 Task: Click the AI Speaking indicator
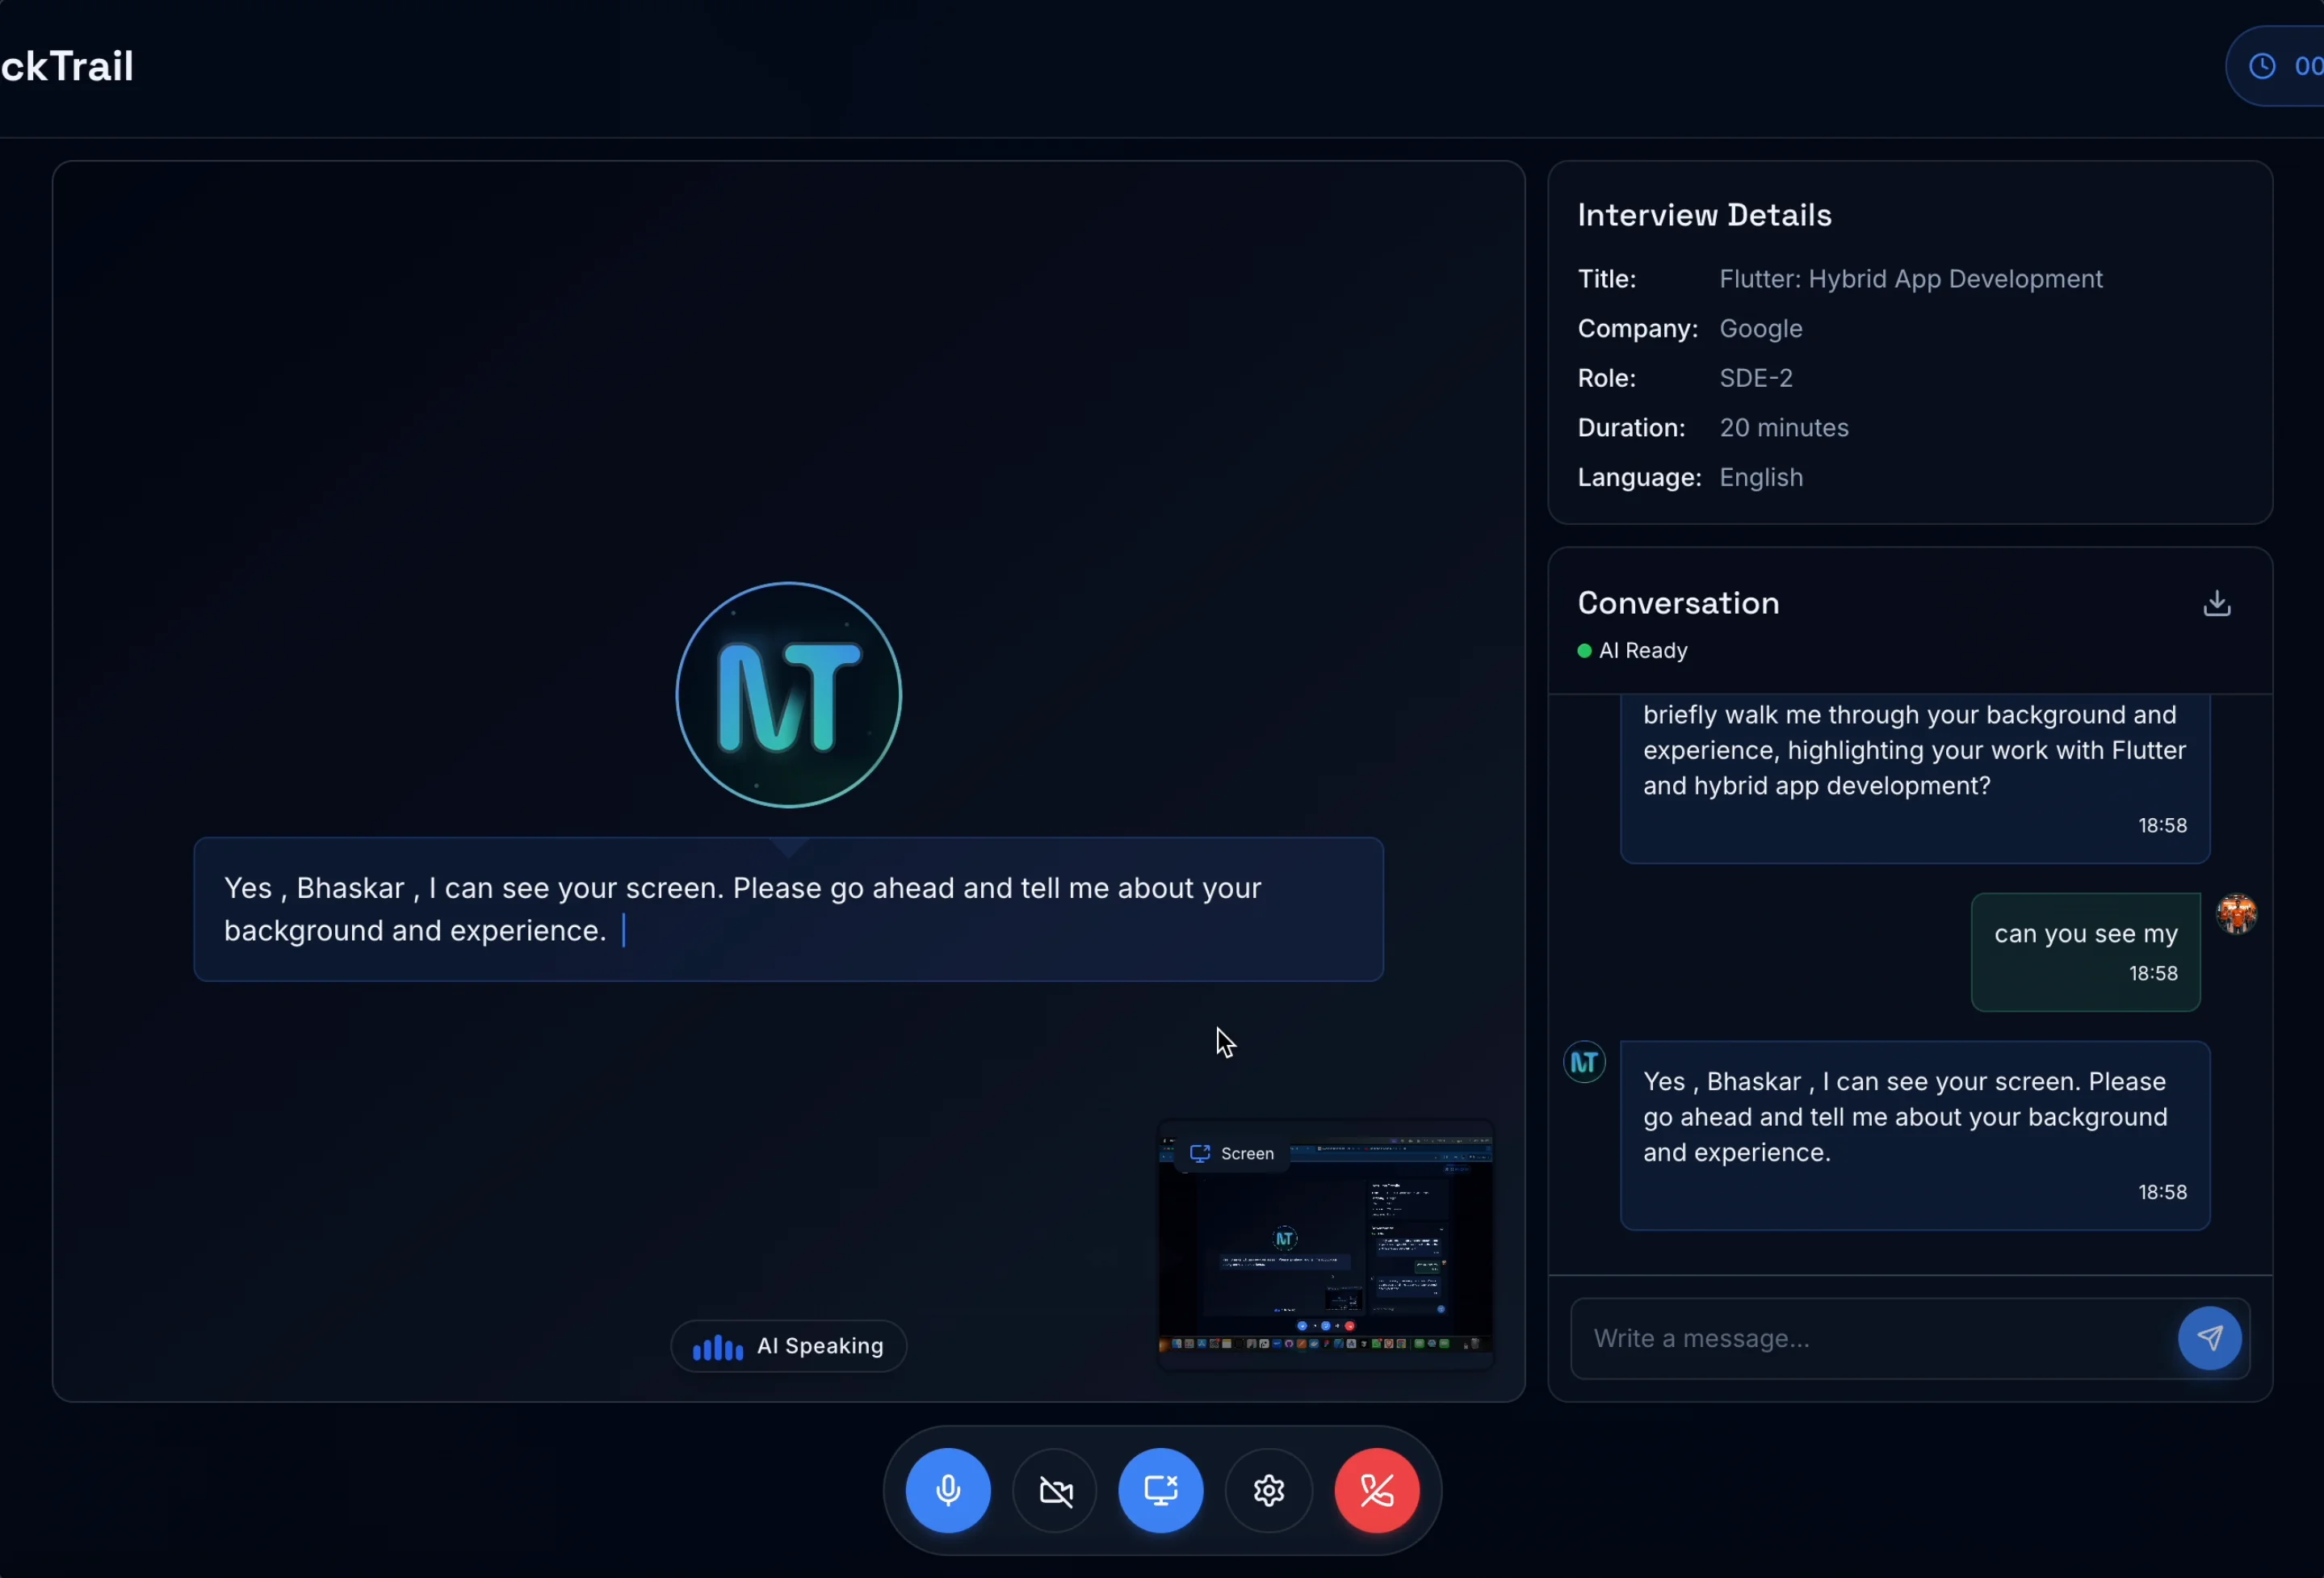788,1346
